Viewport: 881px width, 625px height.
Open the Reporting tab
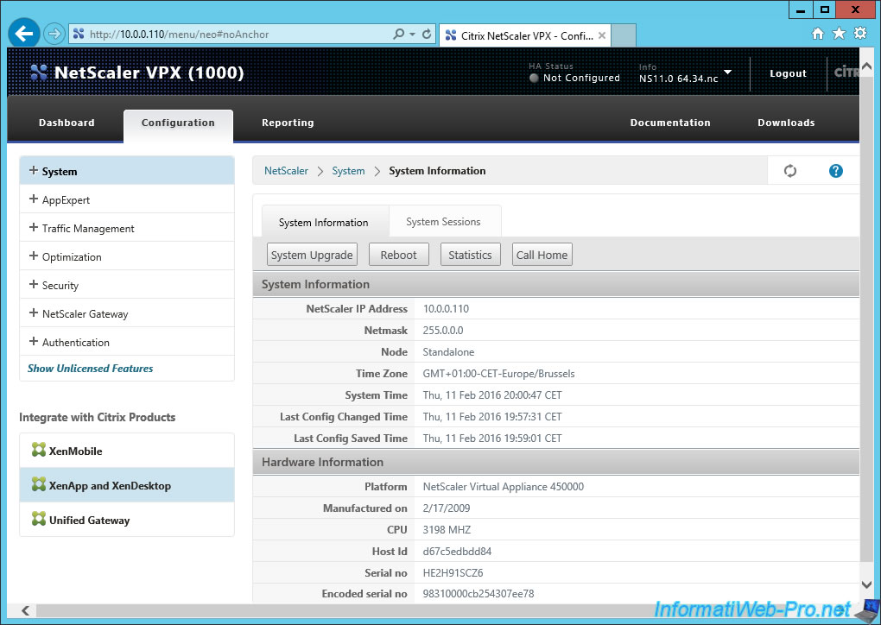[x=288, y=123]
